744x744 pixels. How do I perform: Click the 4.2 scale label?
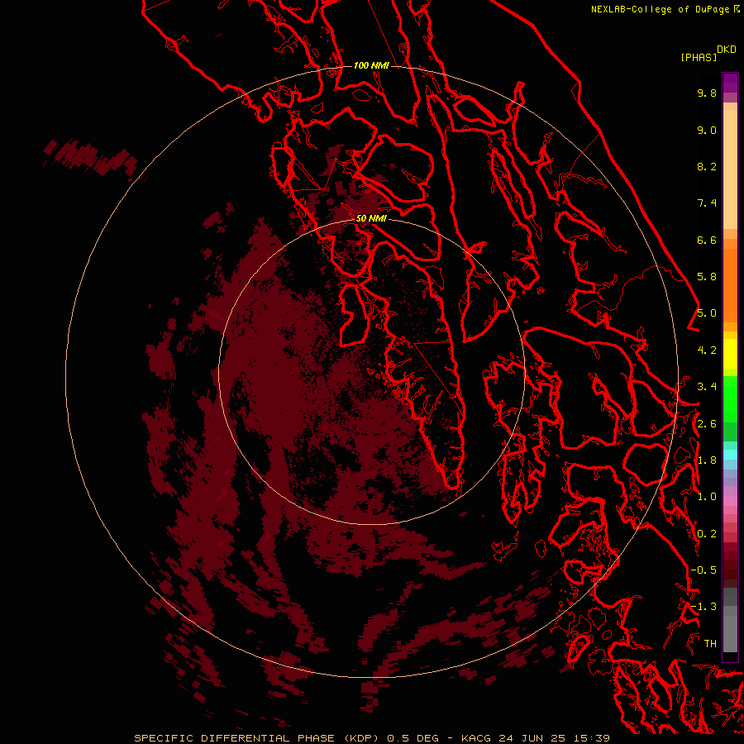tap(707, 351)
